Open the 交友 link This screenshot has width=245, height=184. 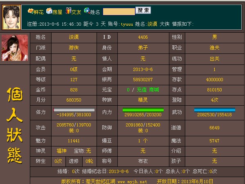(76, 12)
